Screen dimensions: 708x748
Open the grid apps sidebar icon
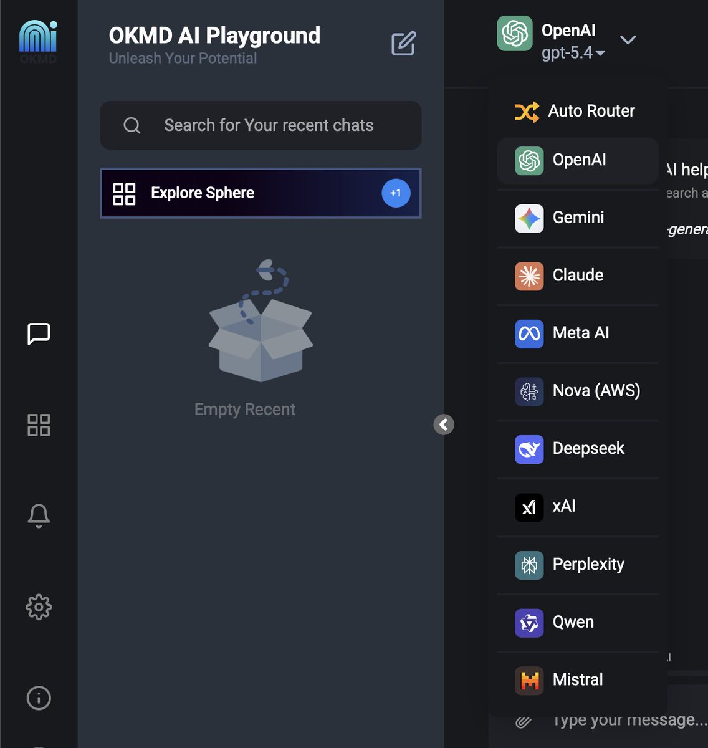pyautogui.click(x=39, y=425)
